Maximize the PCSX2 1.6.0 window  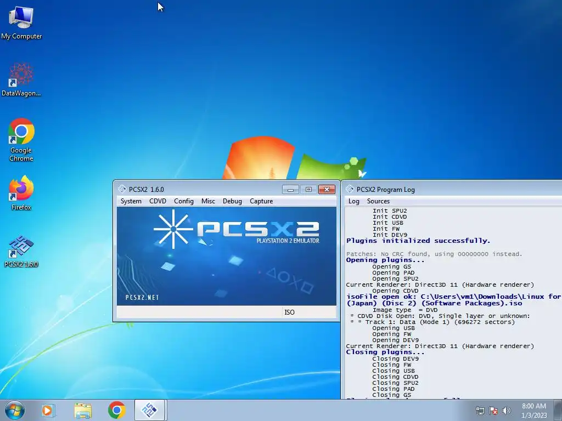(x=308, y=189)
